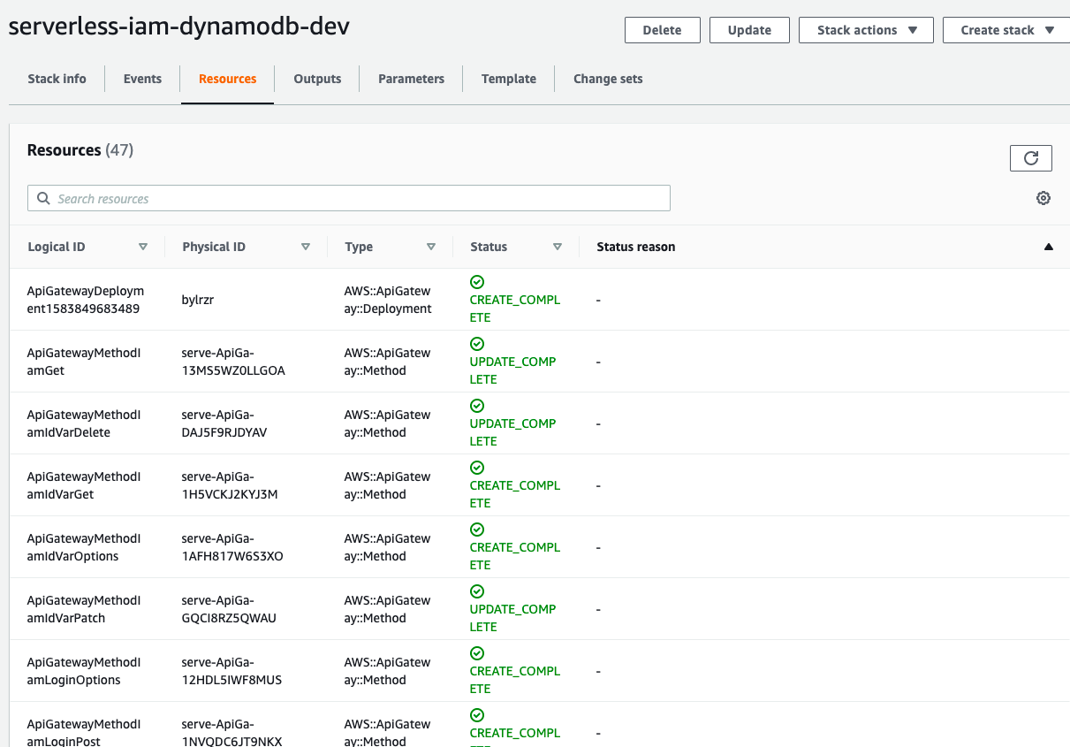
Task: Click the Status reason column header
Action: [x=636, y=247]
